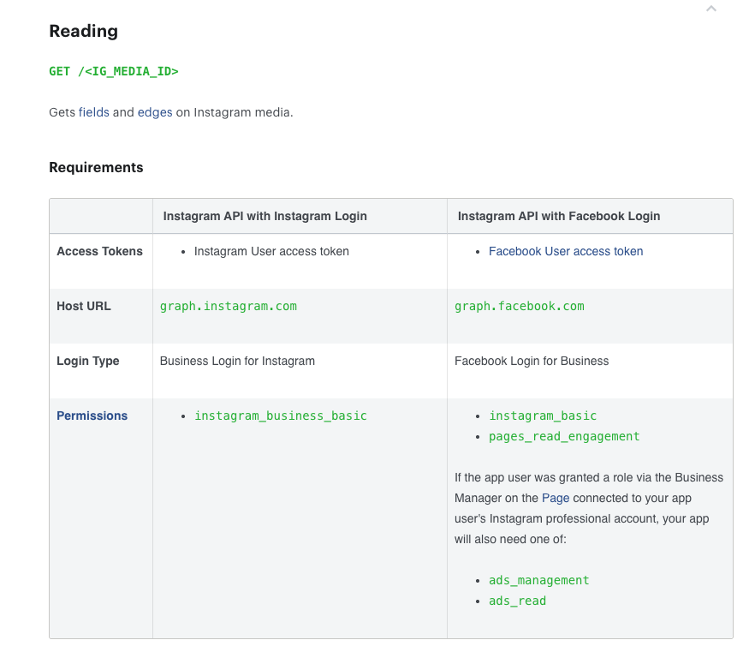This screenshot has height=658, width=755.
Task: Click the pages_read_engagement permission
Action: pyautogui.click(x=564, y=436)
